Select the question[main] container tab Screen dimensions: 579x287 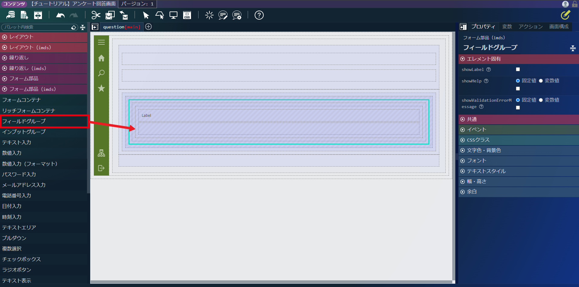coord(122,27)
